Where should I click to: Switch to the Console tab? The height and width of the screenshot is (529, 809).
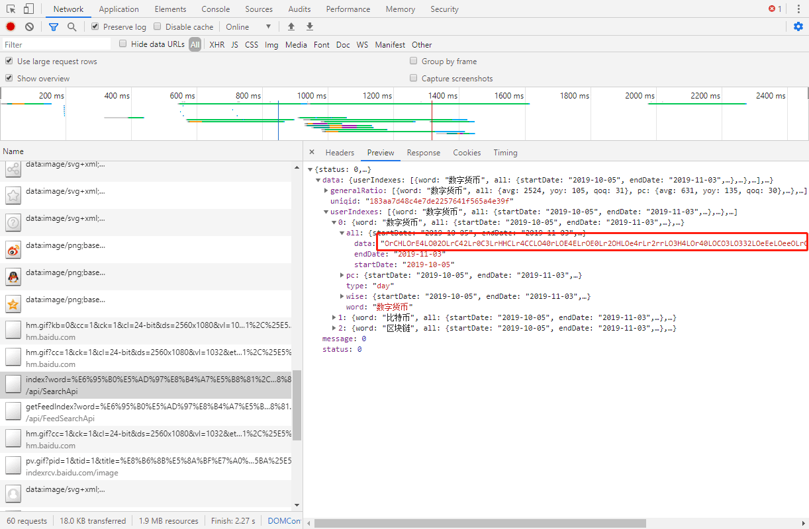pos(215,9)
